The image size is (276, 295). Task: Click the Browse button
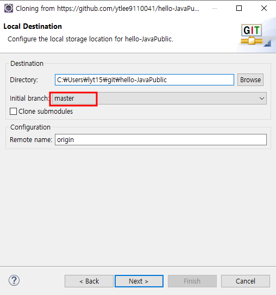(250, 80)
